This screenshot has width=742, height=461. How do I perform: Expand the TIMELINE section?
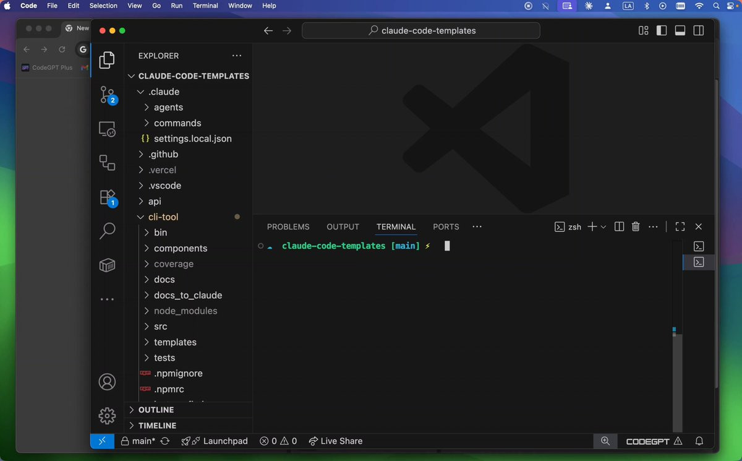click(189, 426)
